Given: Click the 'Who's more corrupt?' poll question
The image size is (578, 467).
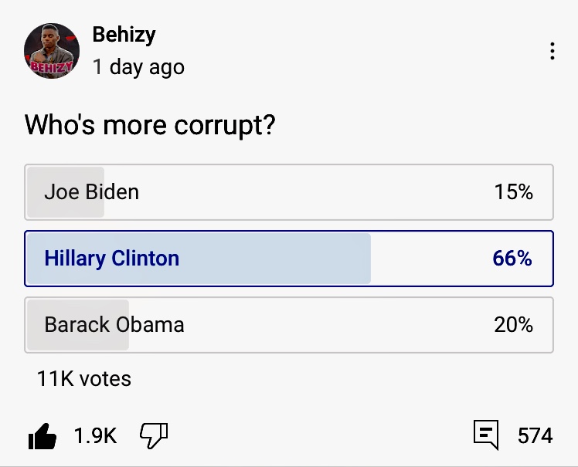Looking at the screenshot, I should click(x=150, y=125).
